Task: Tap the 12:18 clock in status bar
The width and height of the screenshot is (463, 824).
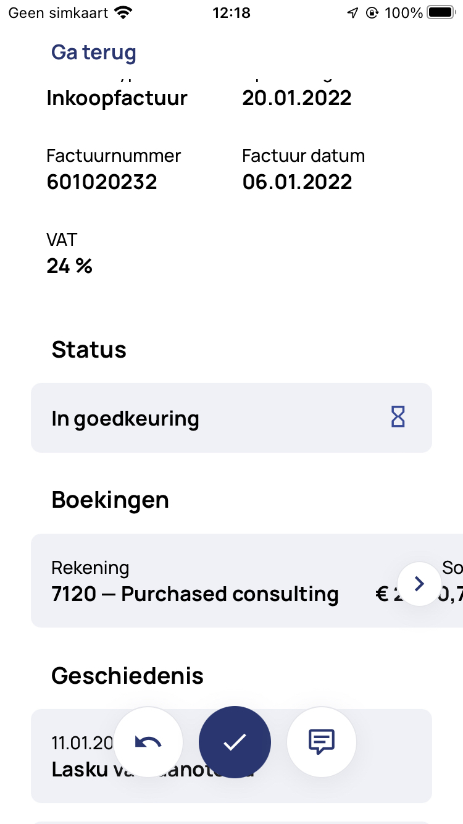Action: point(231,13)
